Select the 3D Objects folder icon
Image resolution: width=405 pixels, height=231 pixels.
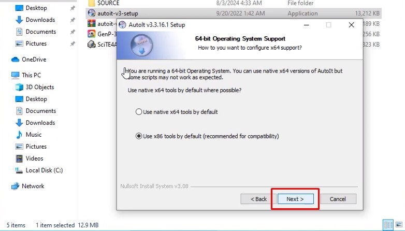tap(19, 87)
